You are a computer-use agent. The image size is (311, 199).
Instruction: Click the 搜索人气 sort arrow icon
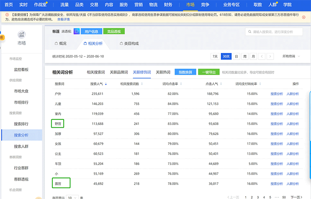(x=106, y=84)
